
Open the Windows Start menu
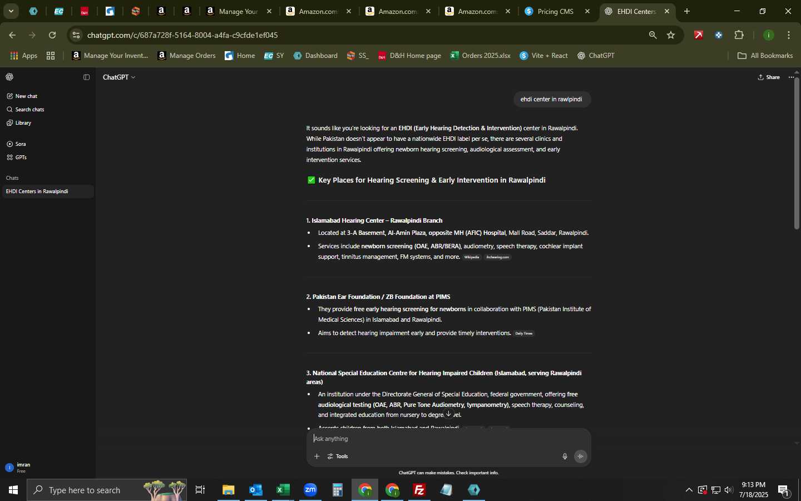tap(13, 490)
